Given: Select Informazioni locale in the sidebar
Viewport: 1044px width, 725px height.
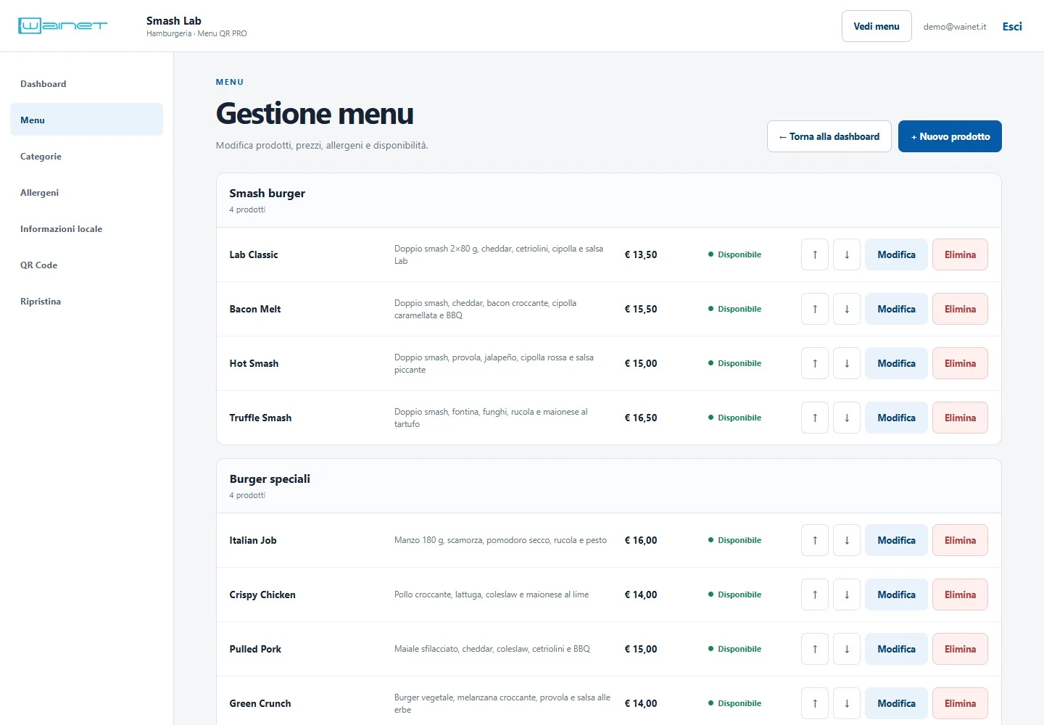Looking at the screenshot, I should (86, 229).
